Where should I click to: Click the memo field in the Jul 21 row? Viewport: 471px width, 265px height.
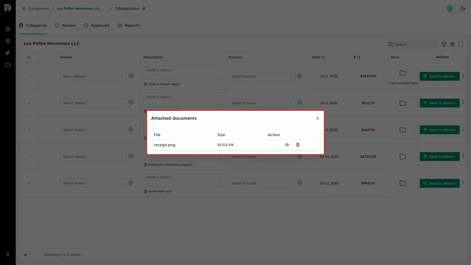click(x=182, y=180)
